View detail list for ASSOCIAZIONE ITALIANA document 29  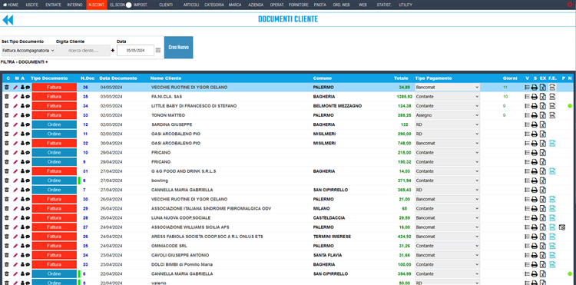527,209
